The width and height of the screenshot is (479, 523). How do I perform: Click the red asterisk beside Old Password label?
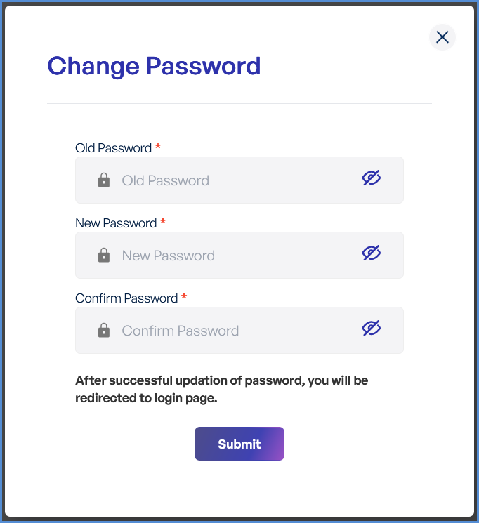158,147
